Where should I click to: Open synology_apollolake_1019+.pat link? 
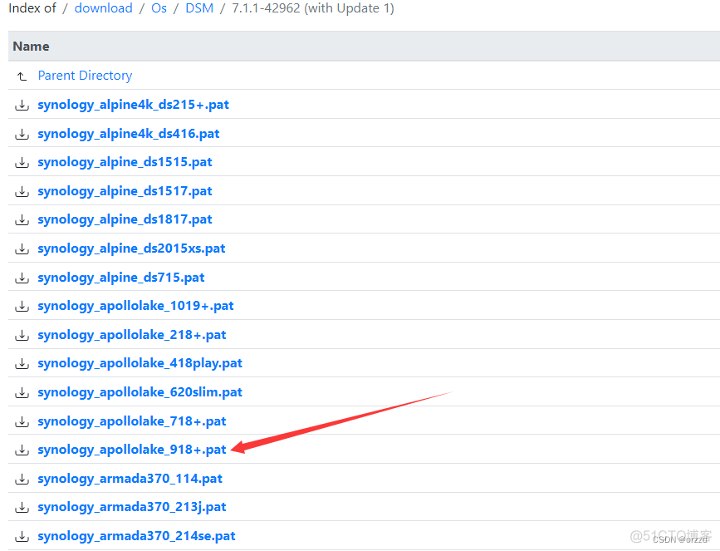136,306
